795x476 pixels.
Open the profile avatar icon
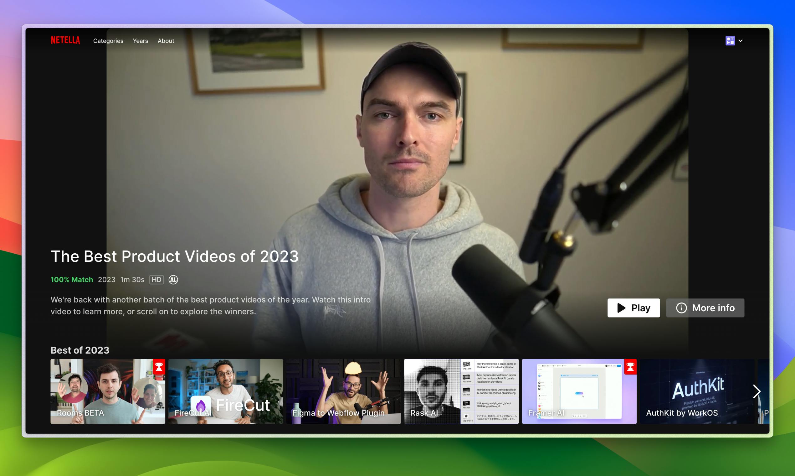tap(730, 41)
